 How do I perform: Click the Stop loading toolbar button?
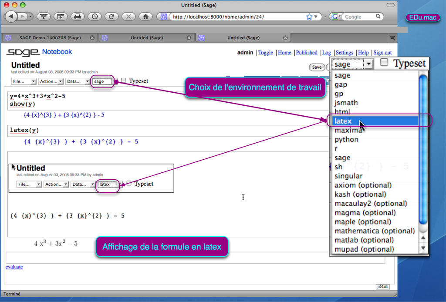click(x=128, y=17)
